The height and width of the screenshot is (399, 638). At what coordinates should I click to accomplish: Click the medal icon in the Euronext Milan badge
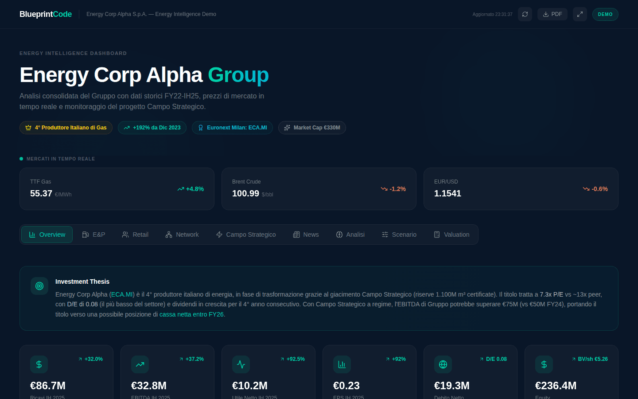200,127
